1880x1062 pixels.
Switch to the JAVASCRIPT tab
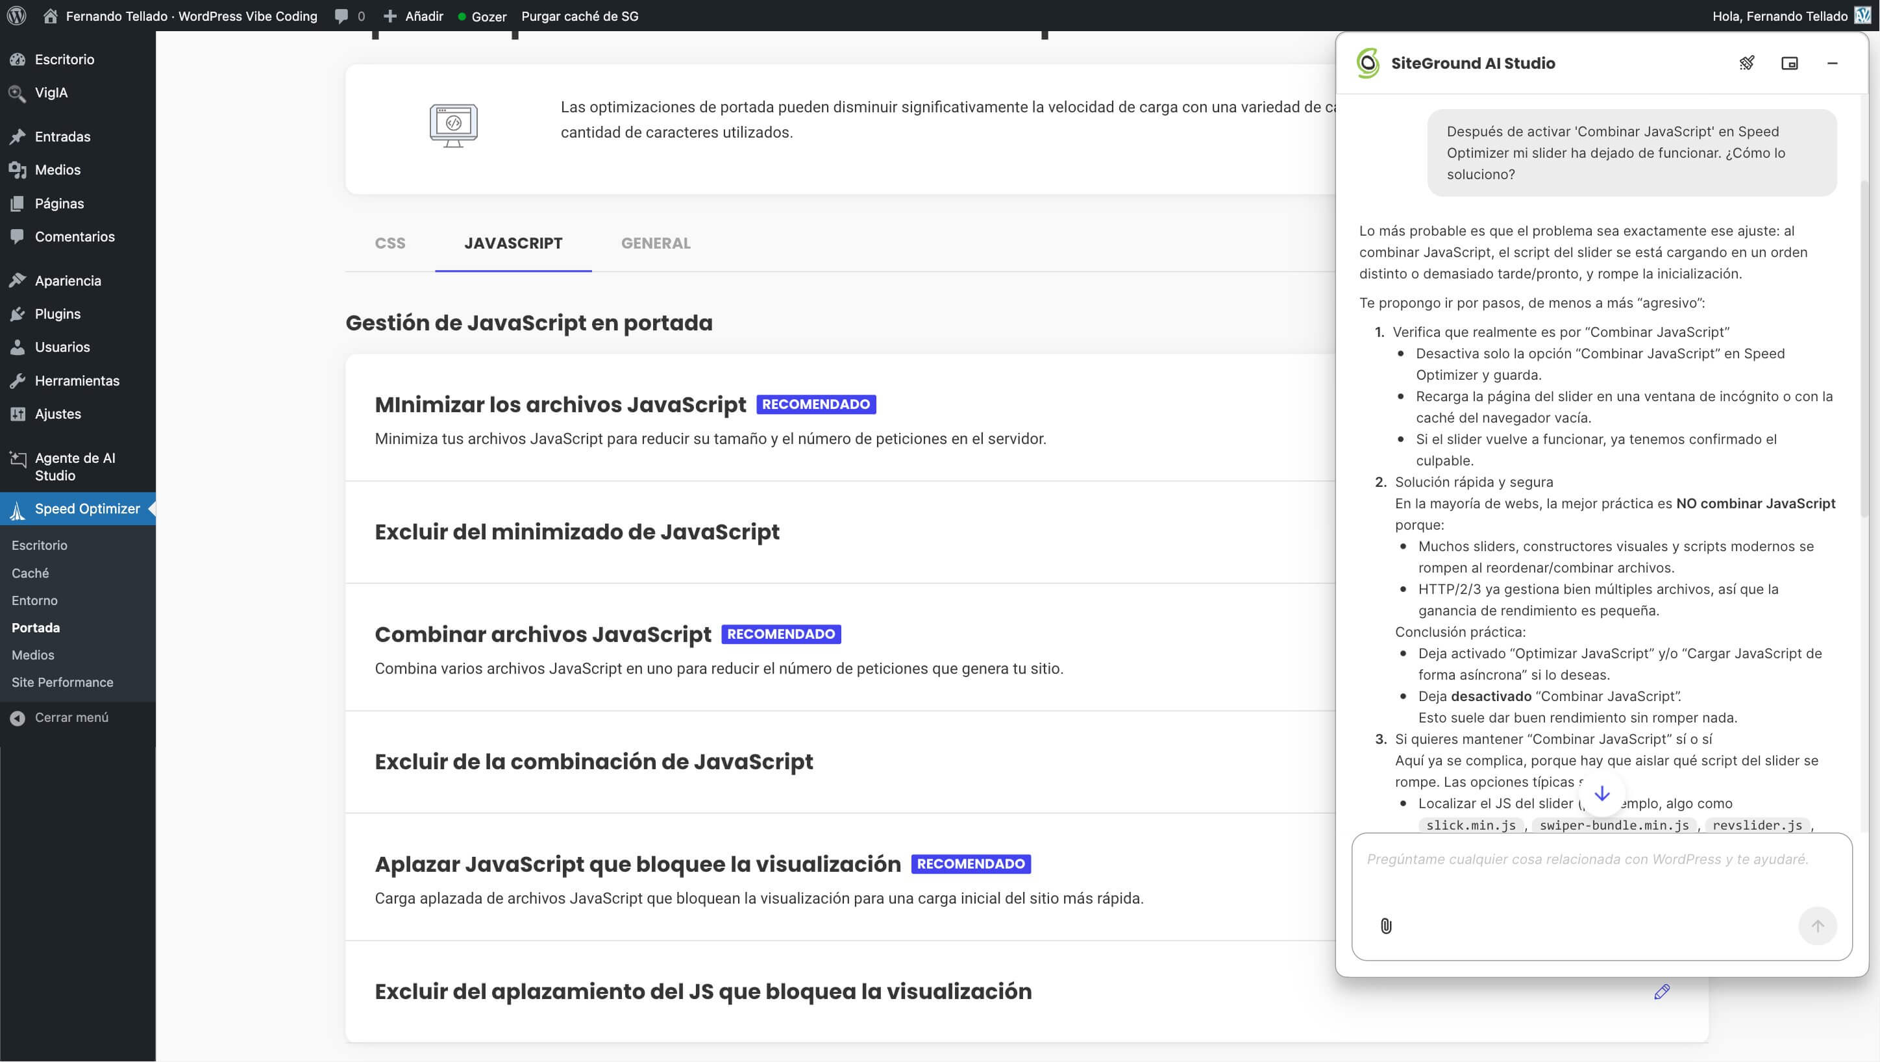(513, 243)
